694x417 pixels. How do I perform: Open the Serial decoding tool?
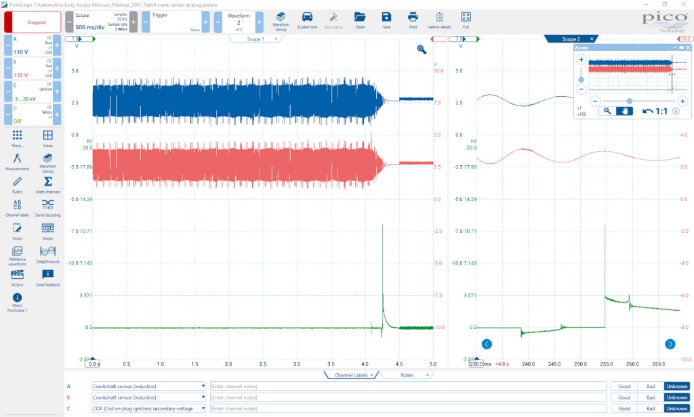tap(48, 208)
